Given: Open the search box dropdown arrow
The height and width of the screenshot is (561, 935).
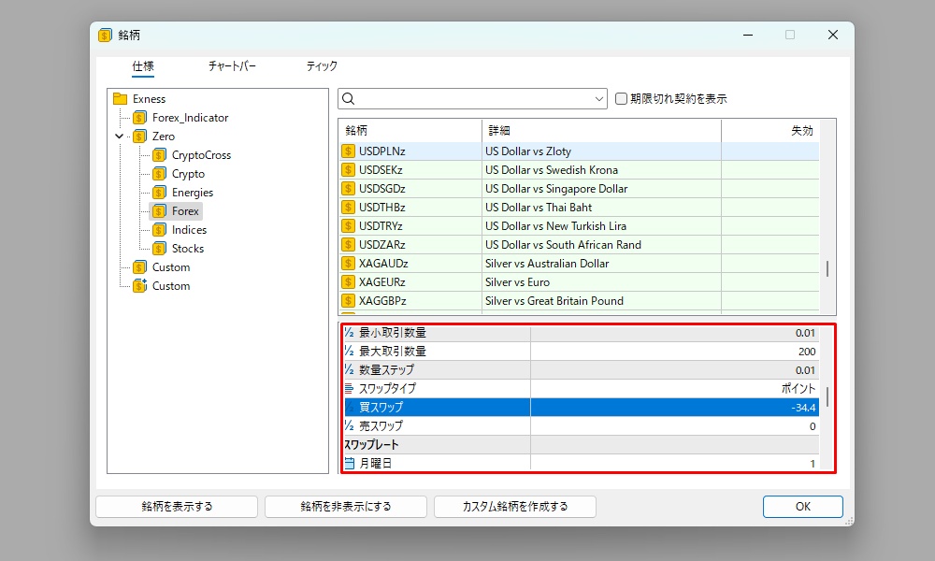Looking at the screenshot, I should coord(599,99).
